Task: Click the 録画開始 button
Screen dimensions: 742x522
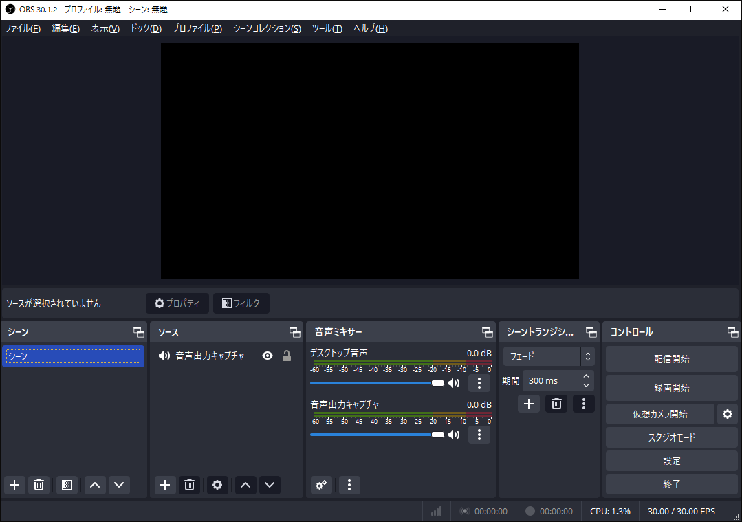Action: pyautogui.click(x=671, y=388)
